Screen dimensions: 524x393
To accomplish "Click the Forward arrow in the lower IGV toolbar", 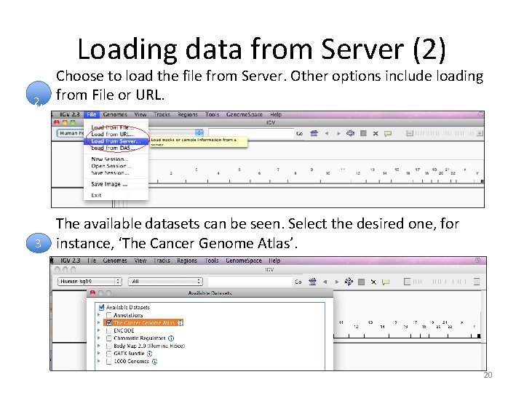I will 336,282.
